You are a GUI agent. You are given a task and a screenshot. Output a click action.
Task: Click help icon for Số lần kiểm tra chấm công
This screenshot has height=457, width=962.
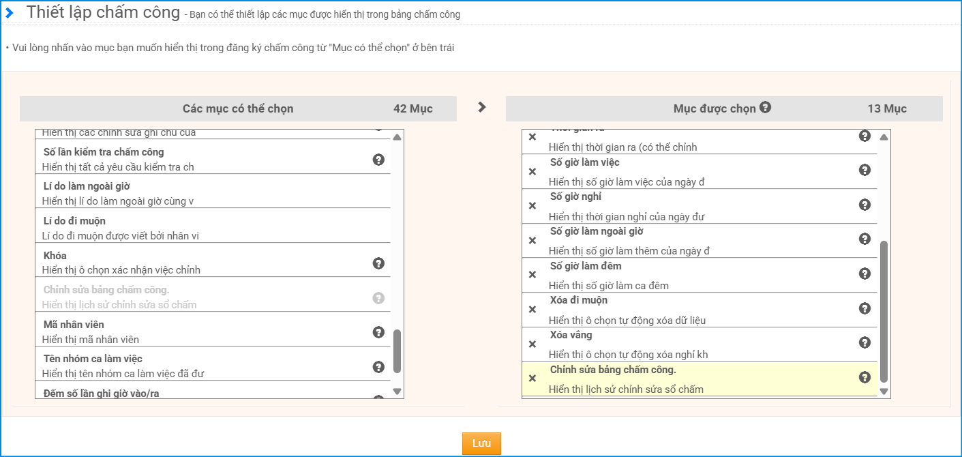378,160
